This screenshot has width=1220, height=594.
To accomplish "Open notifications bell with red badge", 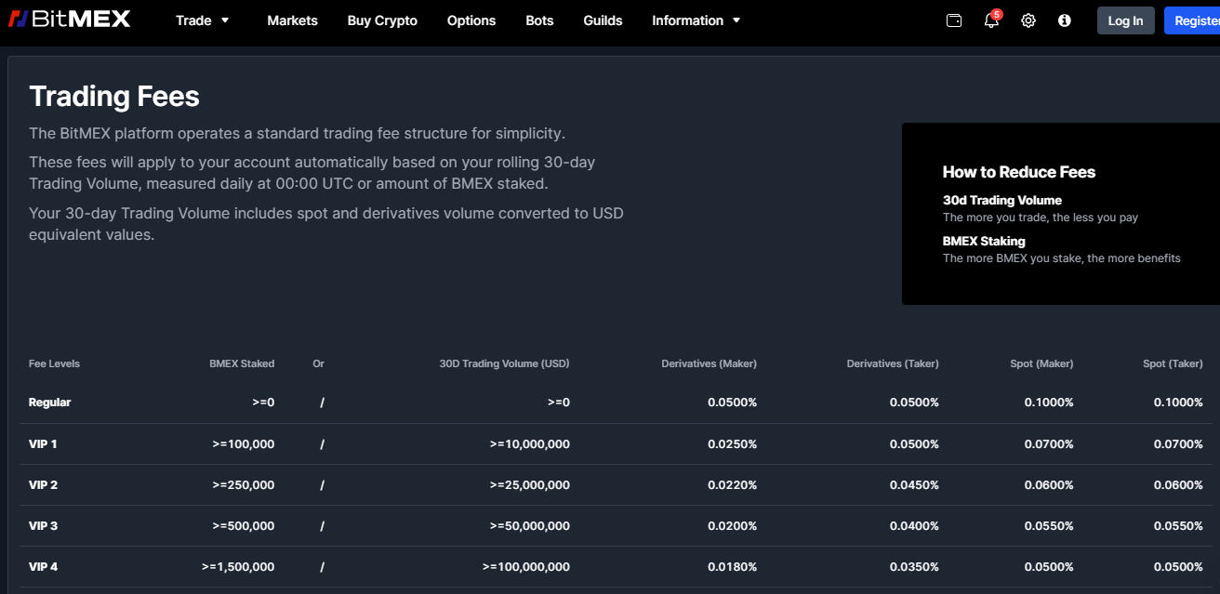I will [x=992, y=20].
